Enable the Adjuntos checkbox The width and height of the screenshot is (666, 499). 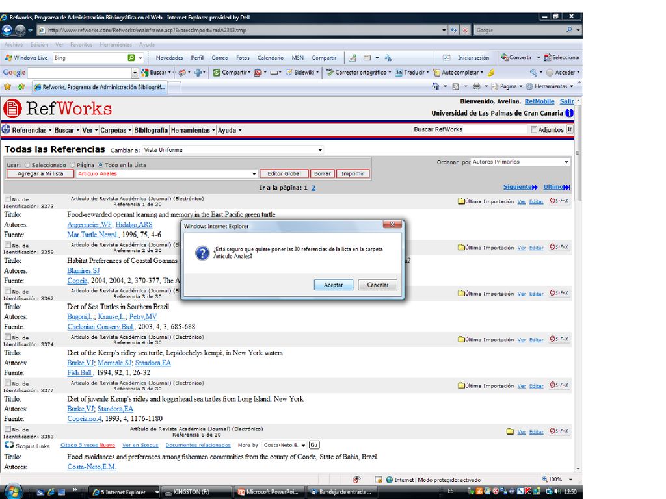coord(534,129)
